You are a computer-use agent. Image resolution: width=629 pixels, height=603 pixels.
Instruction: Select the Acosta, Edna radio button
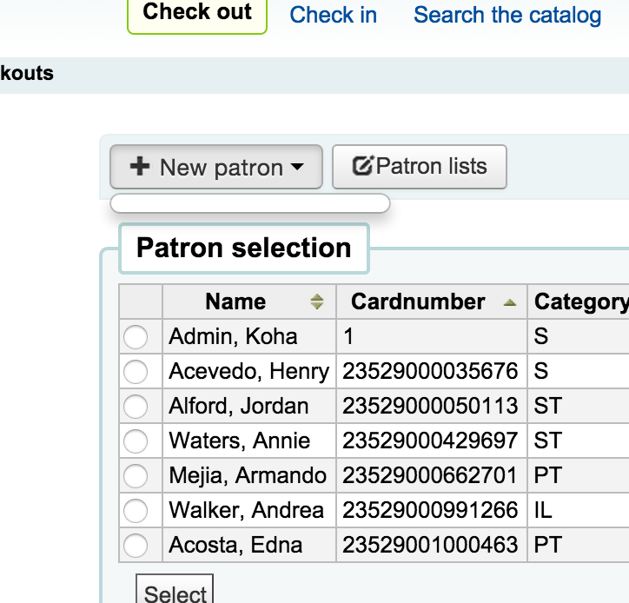[x=136, y=545]
